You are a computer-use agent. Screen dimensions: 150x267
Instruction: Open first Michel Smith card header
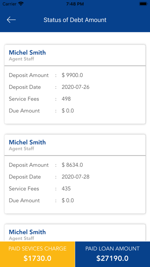click(75, 55)
